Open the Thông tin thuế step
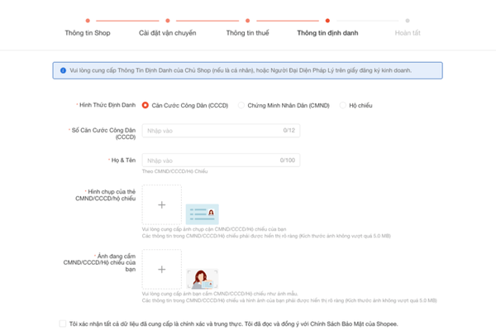496x331 pixels. (x=247, y=34)
